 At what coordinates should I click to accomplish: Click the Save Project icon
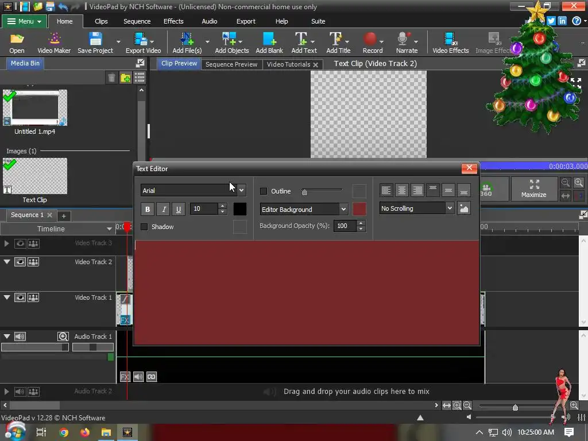pyautogui.click(x=95, y=42)
